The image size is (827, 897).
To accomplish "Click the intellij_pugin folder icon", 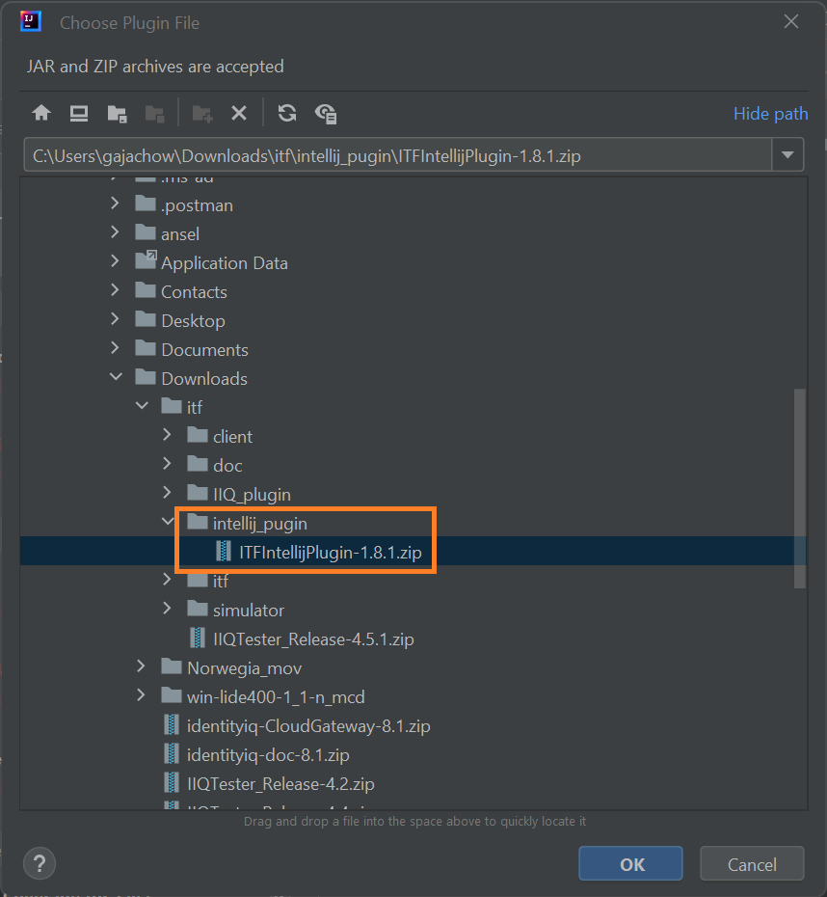I will [x=198, y=521].
